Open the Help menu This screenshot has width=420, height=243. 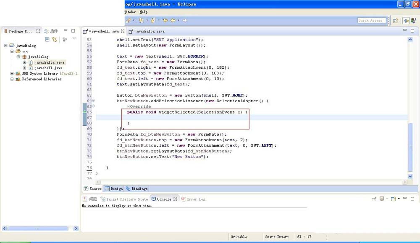tap(143, 12)
